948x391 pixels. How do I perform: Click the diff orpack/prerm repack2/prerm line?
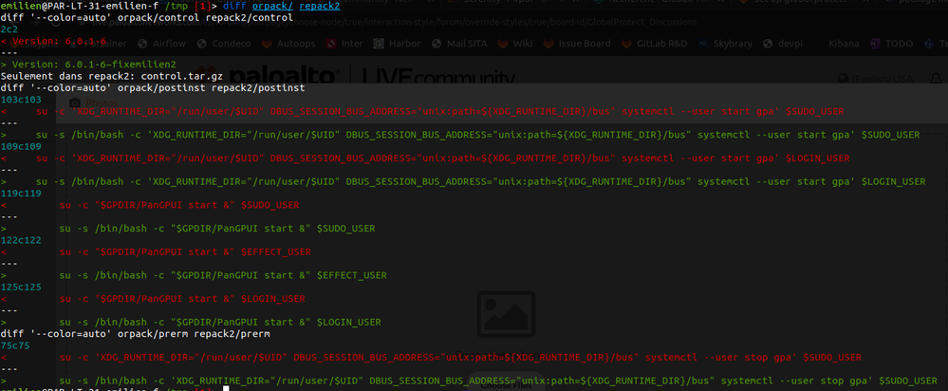point(135,334)
